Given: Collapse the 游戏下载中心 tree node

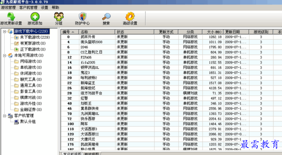Looking at the screenshot, I should pyautogui.click(x=4, y=32).
